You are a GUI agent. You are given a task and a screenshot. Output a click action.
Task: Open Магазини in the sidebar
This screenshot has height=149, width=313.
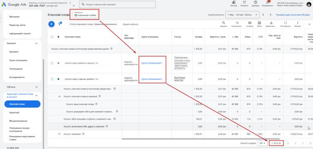tap(14, 17)
